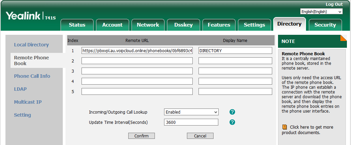Click the 'Remote URL' column header
The image size is (351, 145).
[x=137, y=41]
